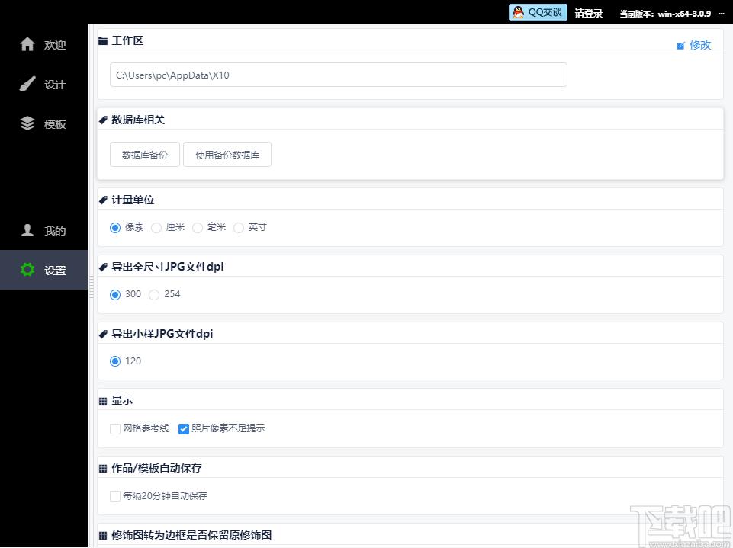The width and height of the screenshot is (733, 548).
Task: Select the 设置 settings menu item
Action: (x=43, y=270)
